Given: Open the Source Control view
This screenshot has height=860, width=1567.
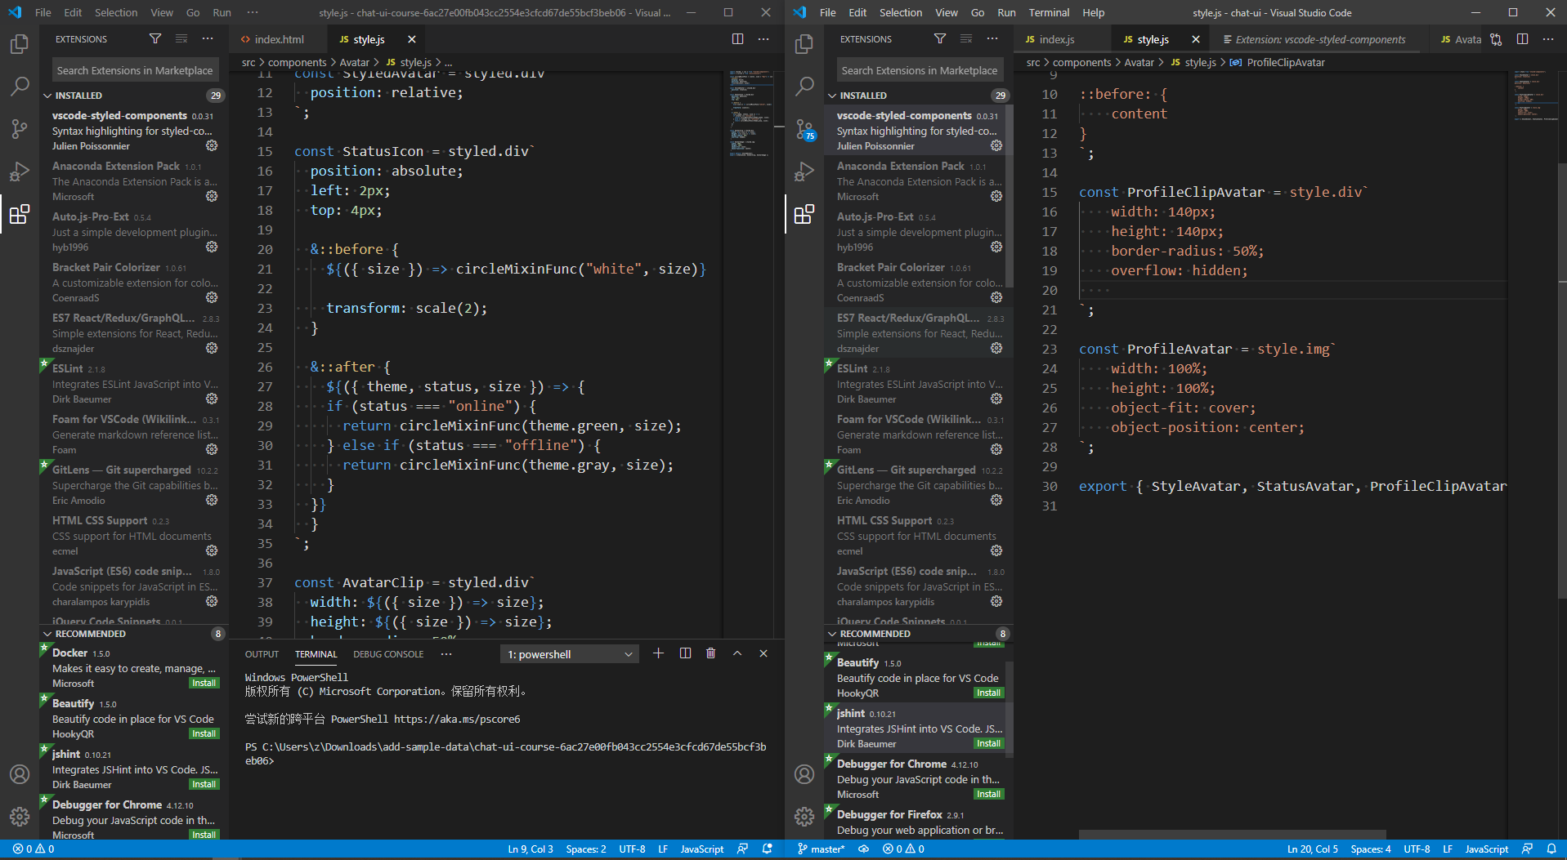Looking at the screenshot, I should (x=20, y=129).
